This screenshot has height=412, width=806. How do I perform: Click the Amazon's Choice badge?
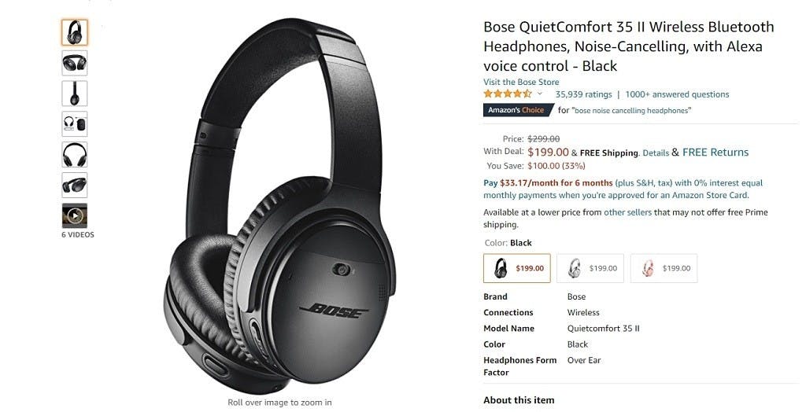(518, 110)
